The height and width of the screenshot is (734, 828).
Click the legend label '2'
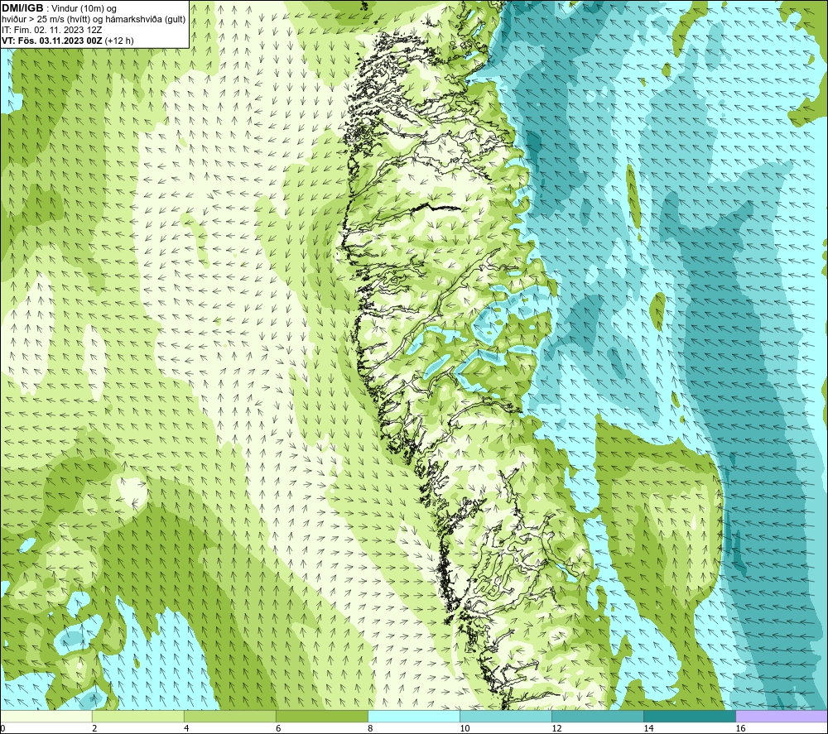tap(94, 729)
